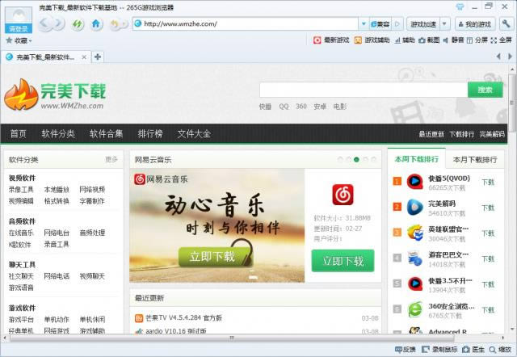Image resolution: width=517 pixels, height=357 pixels.
Task: Select the fifth carousel dot
Action: pos(373,160)
